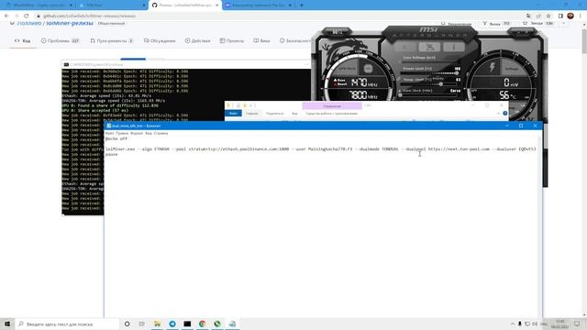Image resolution: width=587 pixels, height=330 pixels.
Task: Open the GitHub star count dropdown arrow
Action: pyautogui.click(x=563, y=24)
